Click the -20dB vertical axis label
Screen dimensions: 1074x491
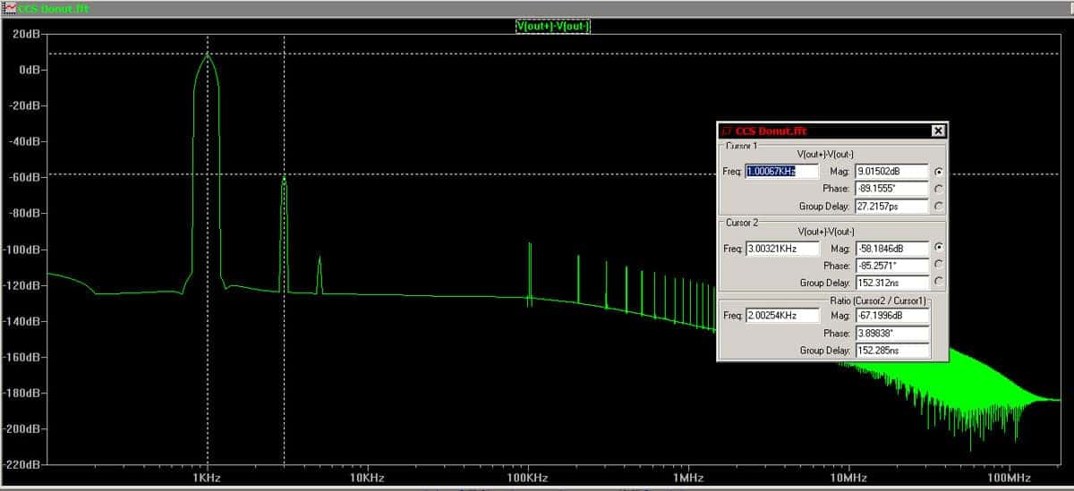click(24, 106)
